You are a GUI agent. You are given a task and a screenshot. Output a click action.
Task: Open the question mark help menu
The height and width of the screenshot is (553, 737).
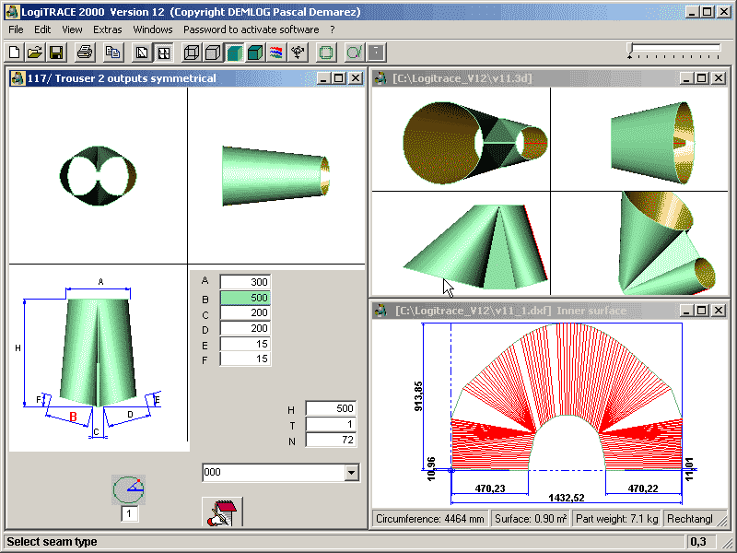[333, 29]
